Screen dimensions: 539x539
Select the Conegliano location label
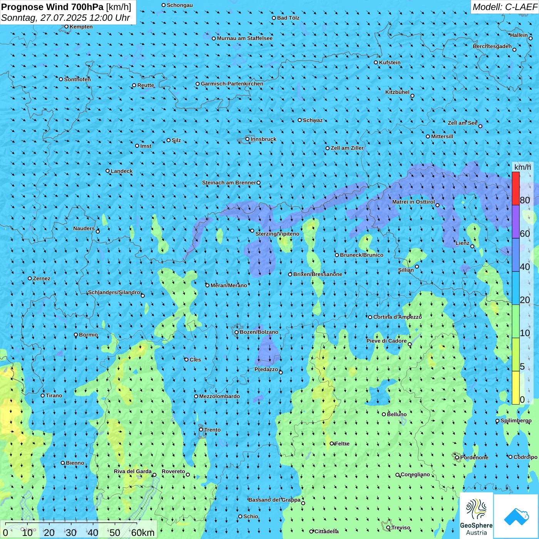[x=415, y=474]
